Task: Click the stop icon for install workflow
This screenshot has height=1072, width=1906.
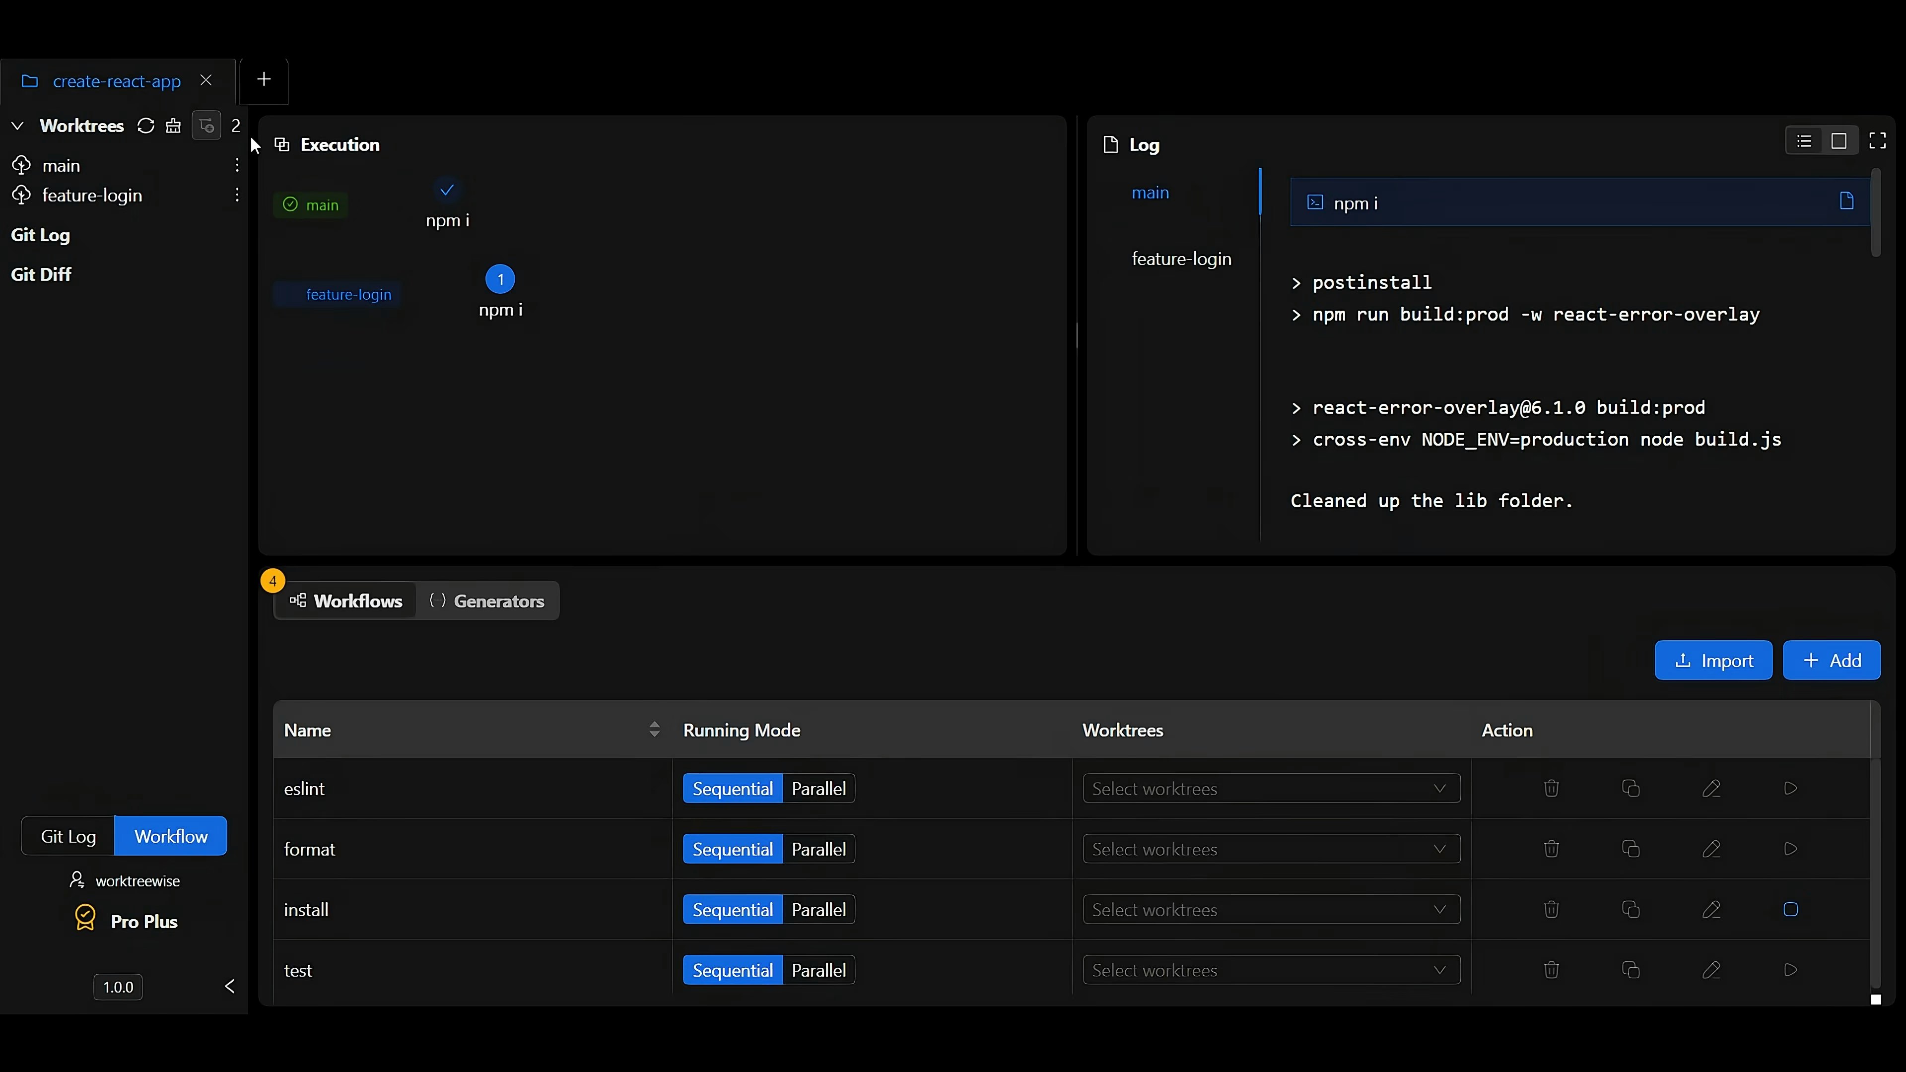Action: tap(1790, 909)
